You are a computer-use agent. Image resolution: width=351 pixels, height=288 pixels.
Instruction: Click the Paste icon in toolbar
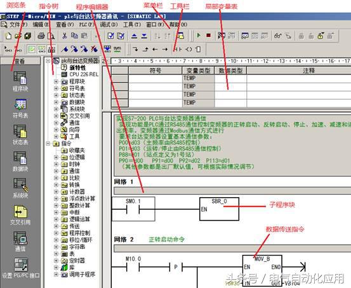tap(84, 36)
